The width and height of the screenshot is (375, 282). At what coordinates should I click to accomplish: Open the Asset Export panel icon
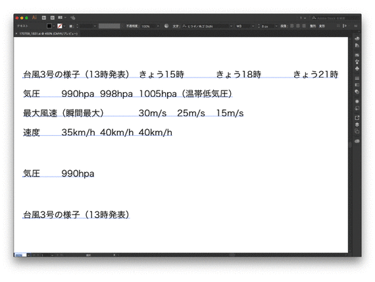(x=357, y=118)
